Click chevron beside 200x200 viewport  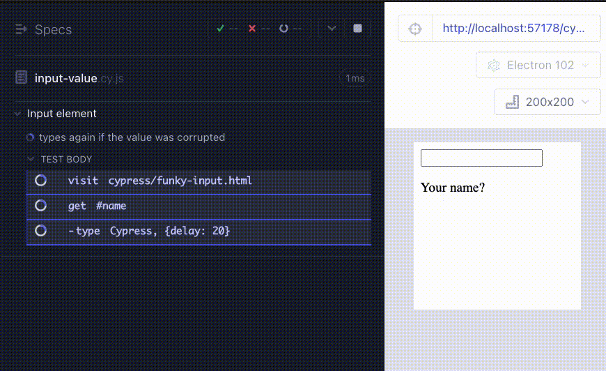coord(585,102)
